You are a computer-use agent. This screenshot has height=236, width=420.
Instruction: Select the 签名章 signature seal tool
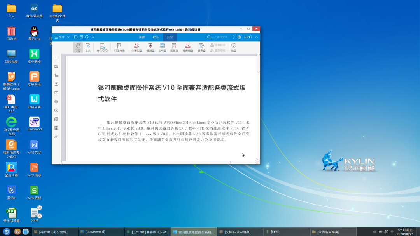(201, 47)
